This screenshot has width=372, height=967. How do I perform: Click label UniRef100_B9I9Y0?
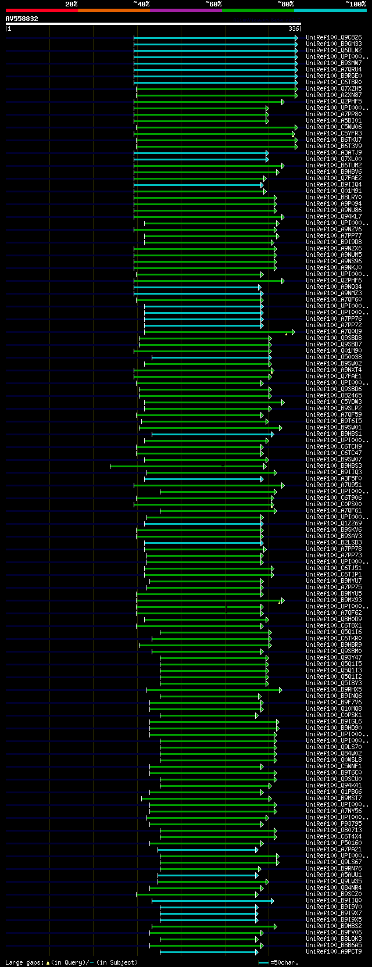[x=334, y=907]
